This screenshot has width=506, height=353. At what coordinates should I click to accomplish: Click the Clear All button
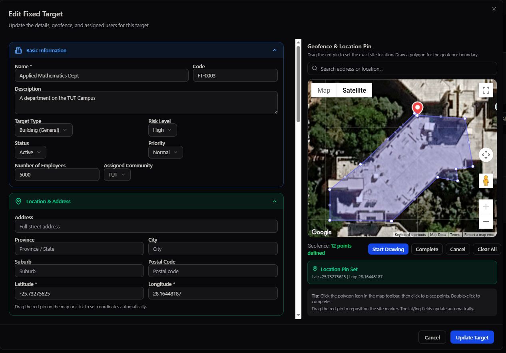coord(487,249)
